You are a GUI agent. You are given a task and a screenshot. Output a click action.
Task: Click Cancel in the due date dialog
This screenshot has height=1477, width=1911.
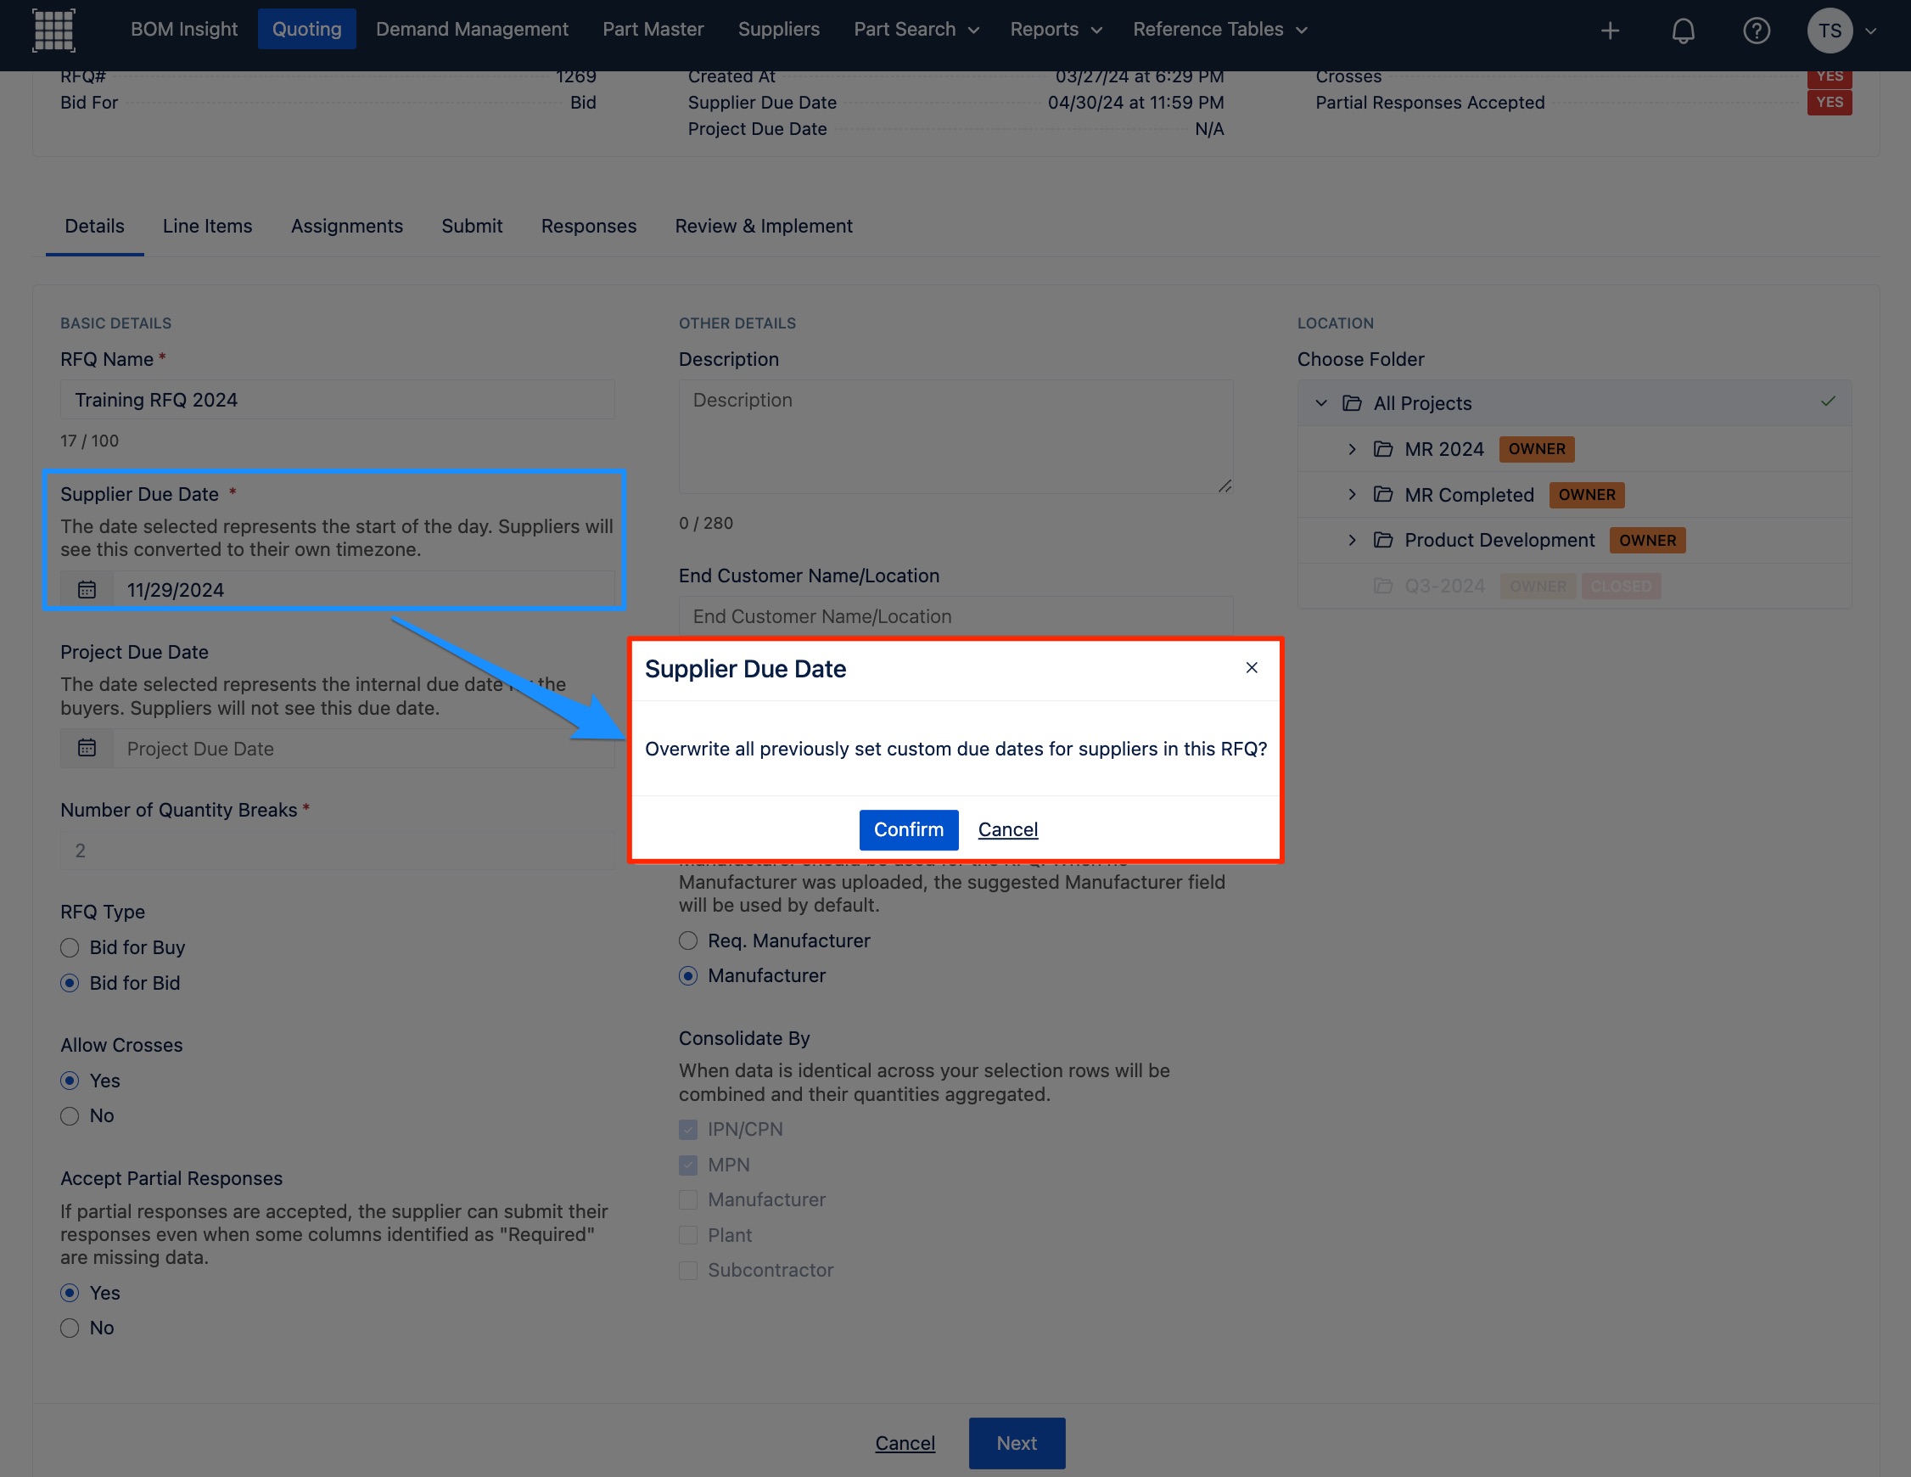[x=1007, y=829]
